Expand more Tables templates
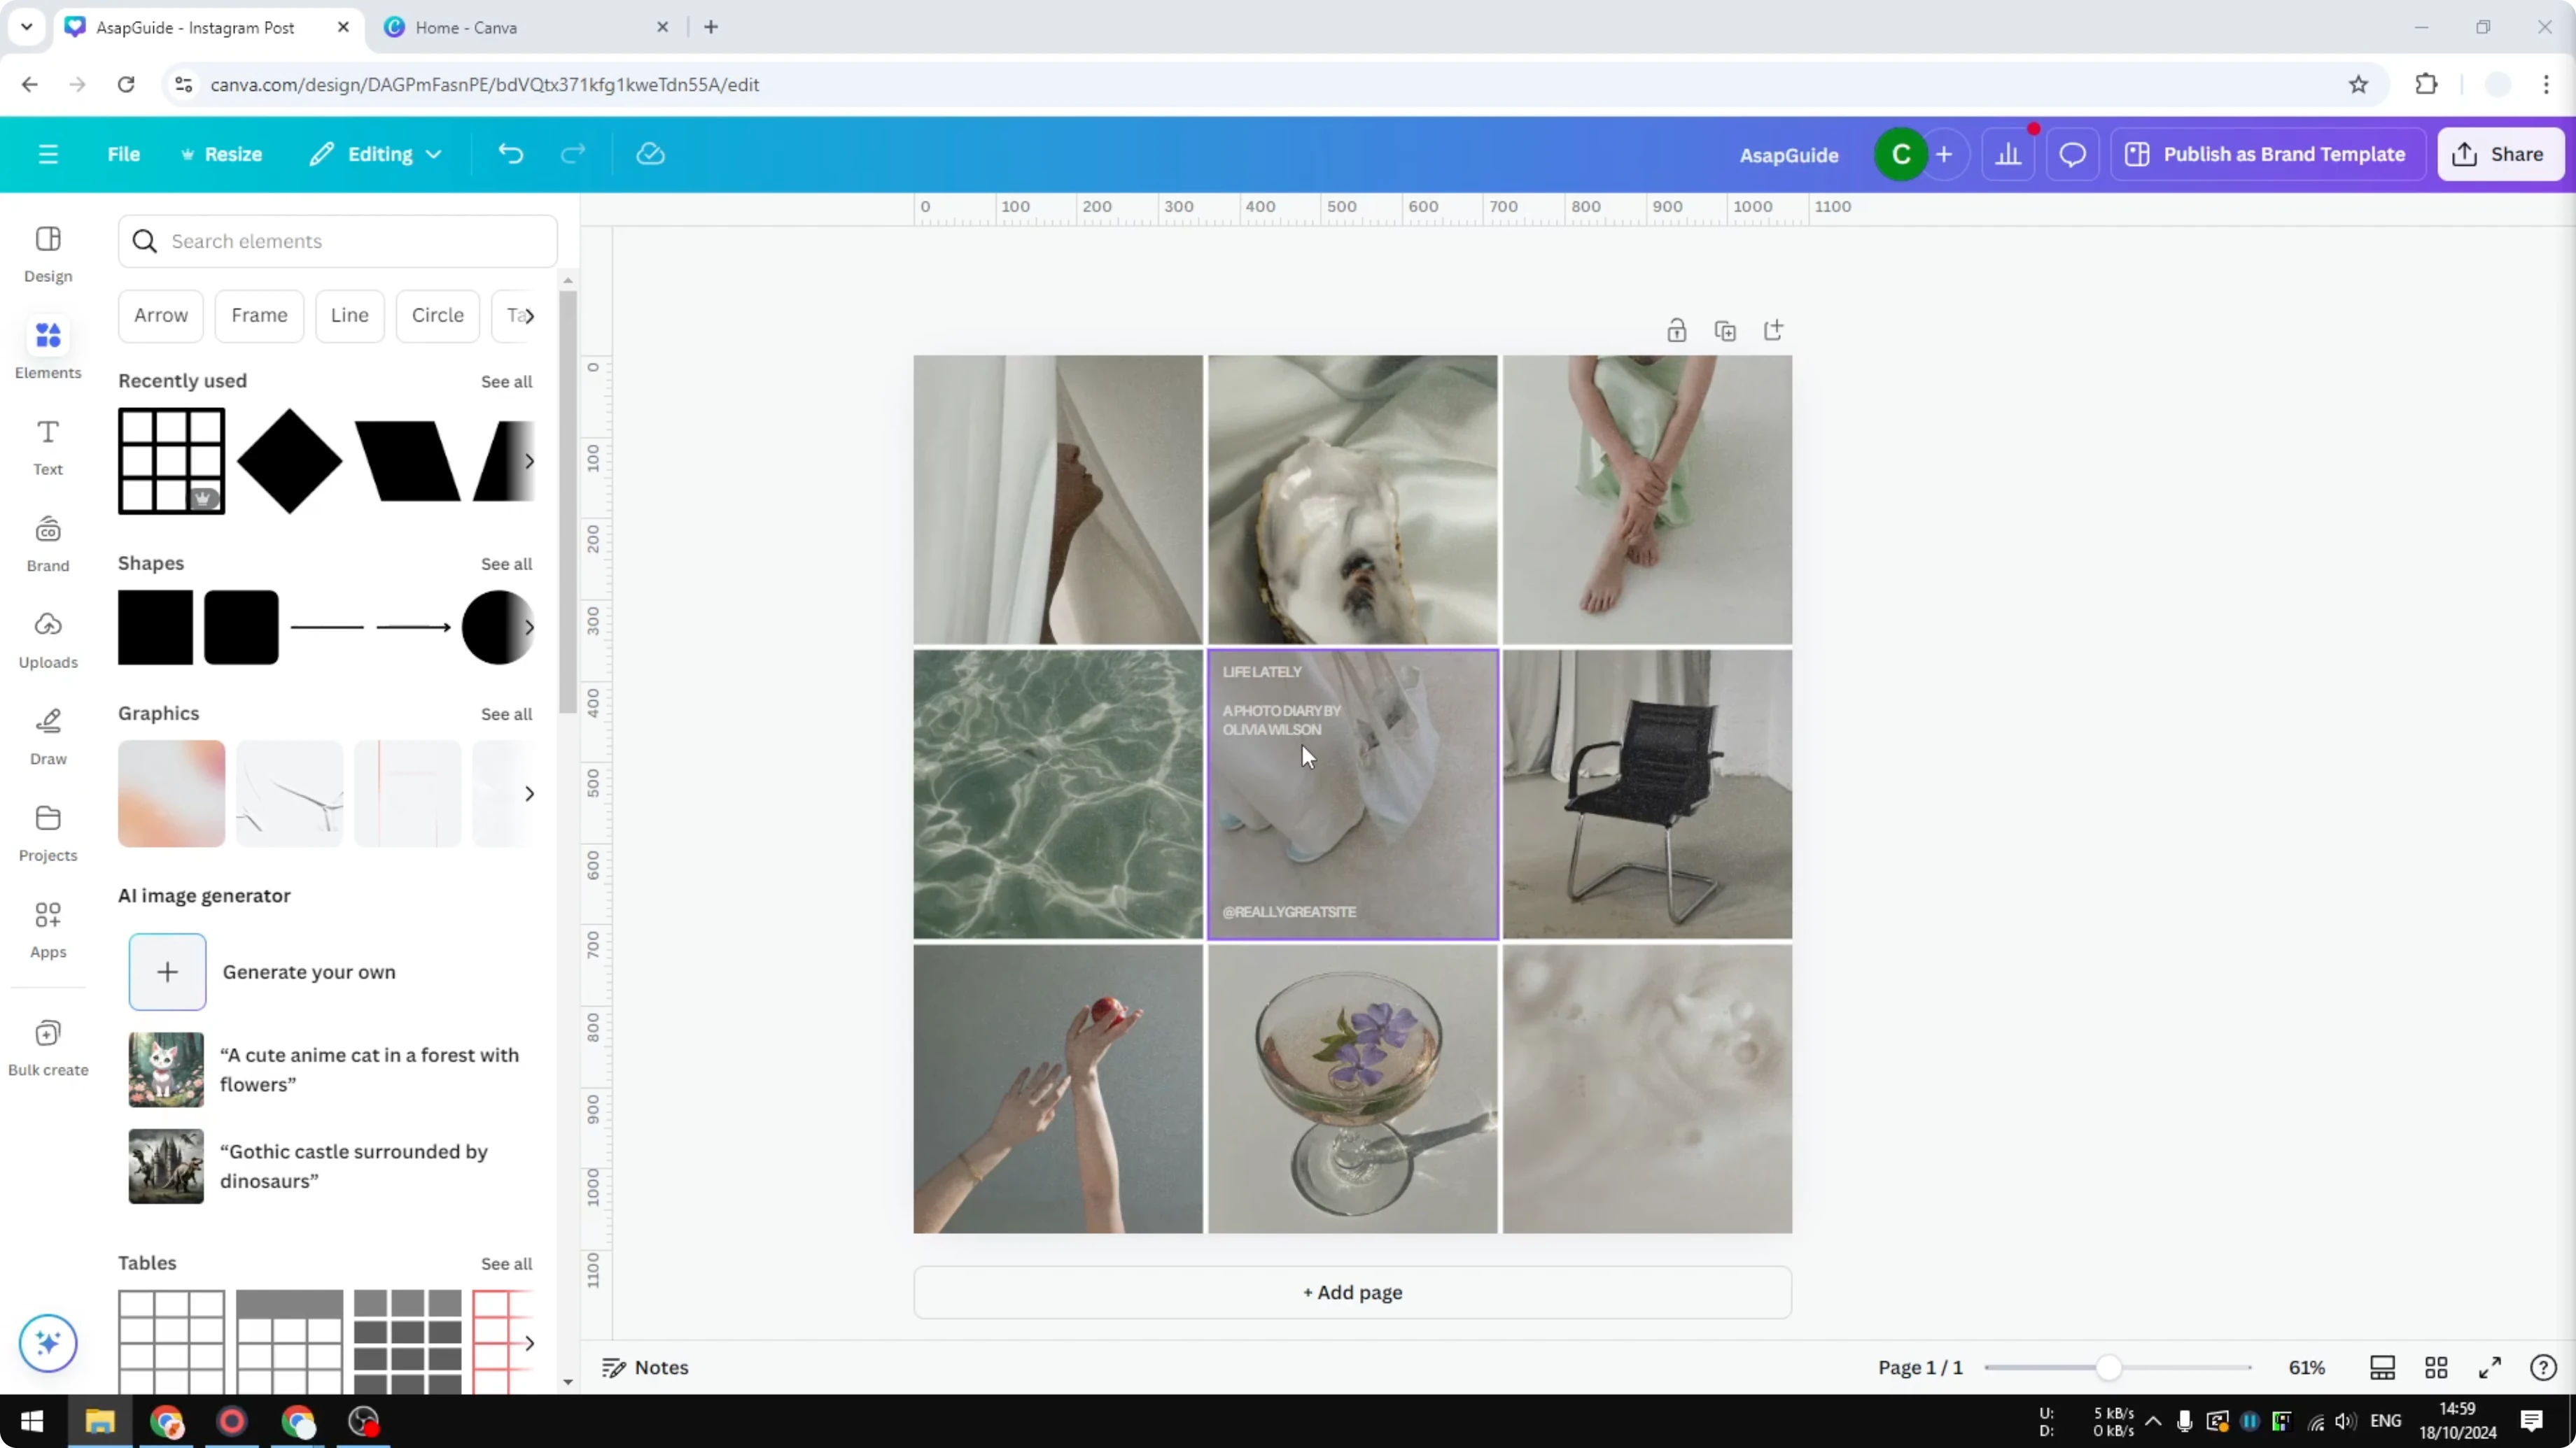 (x=530, y=1343)
